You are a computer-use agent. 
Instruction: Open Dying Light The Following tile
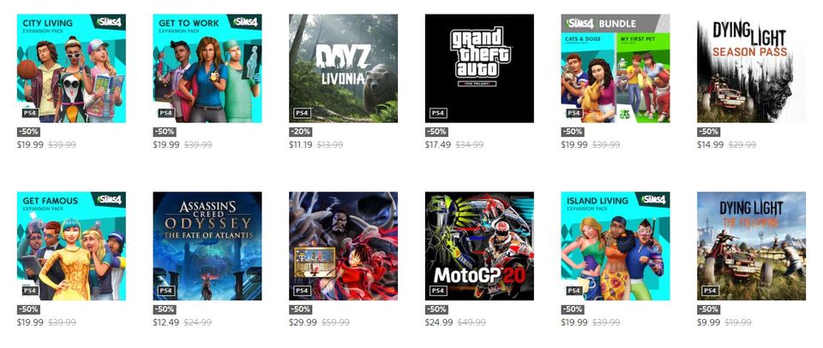[751, 246]
